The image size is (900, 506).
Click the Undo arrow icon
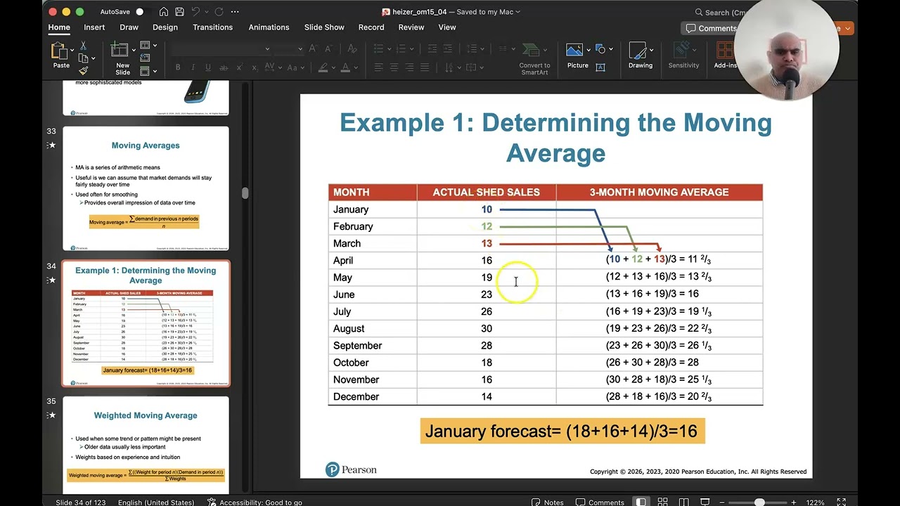click(x=196, y=12)
